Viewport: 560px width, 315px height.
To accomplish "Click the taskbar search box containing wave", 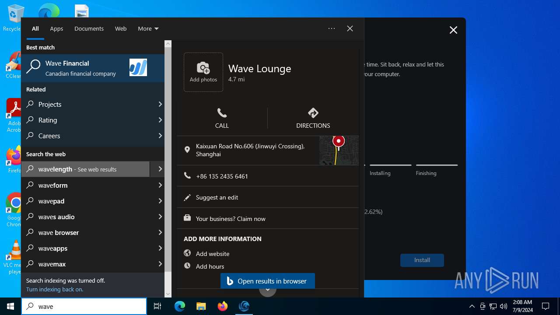I will click(x=84, y=306).
